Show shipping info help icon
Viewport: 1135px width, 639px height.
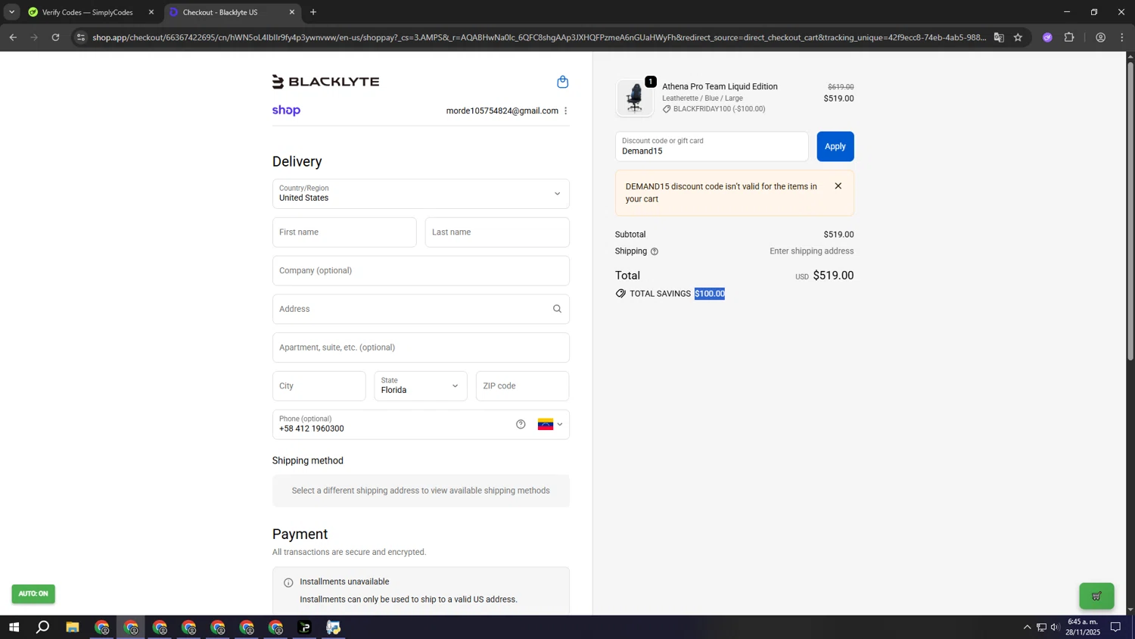coord(655,251)
